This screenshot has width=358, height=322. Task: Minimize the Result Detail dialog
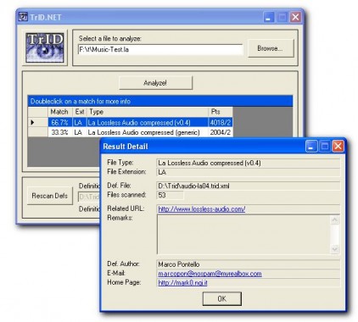tap(311, 147)
